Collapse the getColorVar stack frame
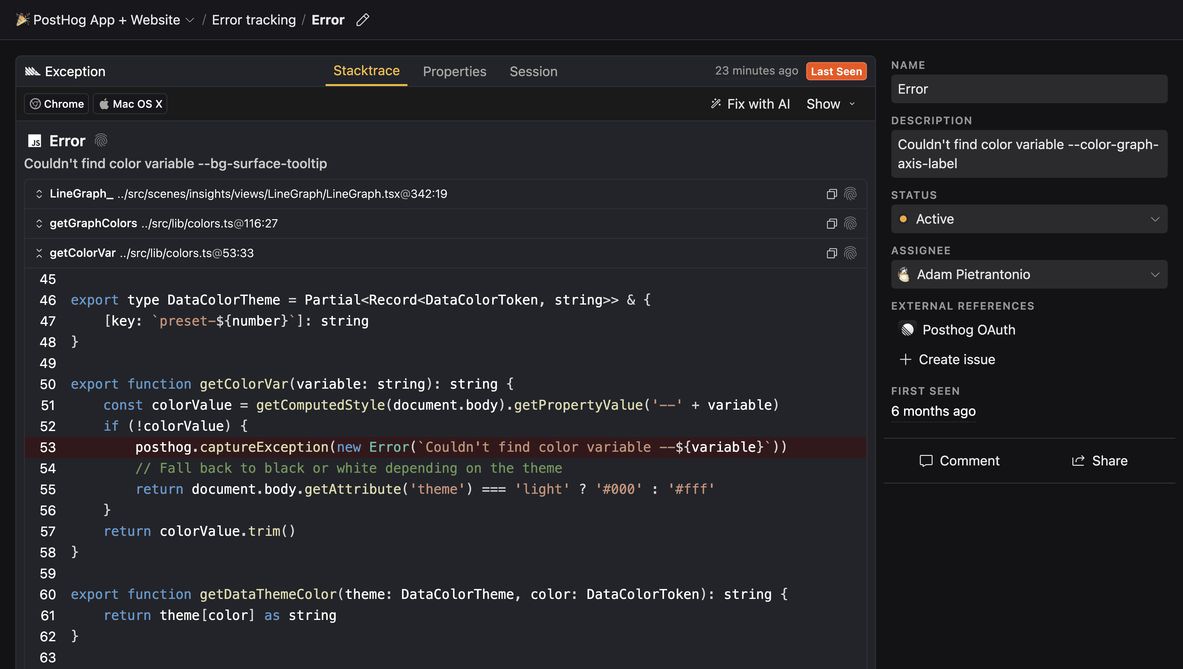Image resolution: width=1183 pixels, height=669 pixels. click(39, 253)
